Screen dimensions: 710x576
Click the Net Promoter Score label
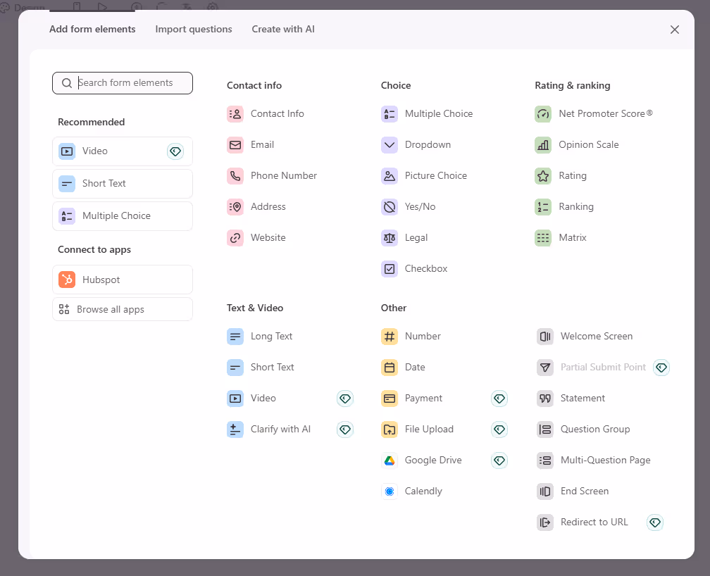click(x=606, y=113)
